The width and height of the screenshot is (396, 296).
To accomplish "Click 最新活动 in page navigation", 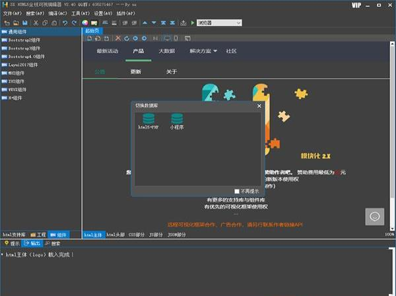I will (108, 51).
